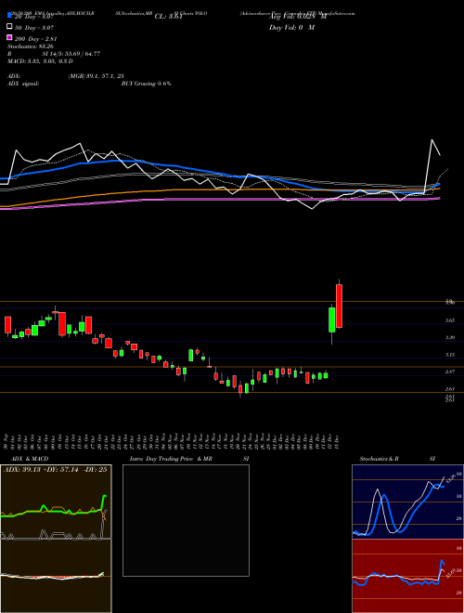This screenshot has width=464, height=613.
Task: Open the Stochastics panel with blue background
Action: [407, 502]
